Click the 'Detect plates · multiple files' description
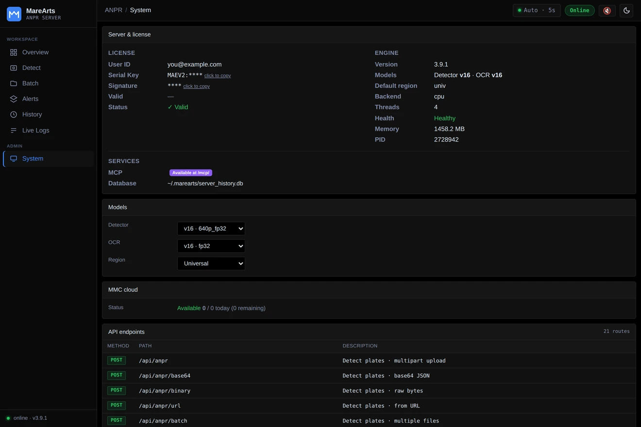 pyautogui.click(x=391, y=421)
